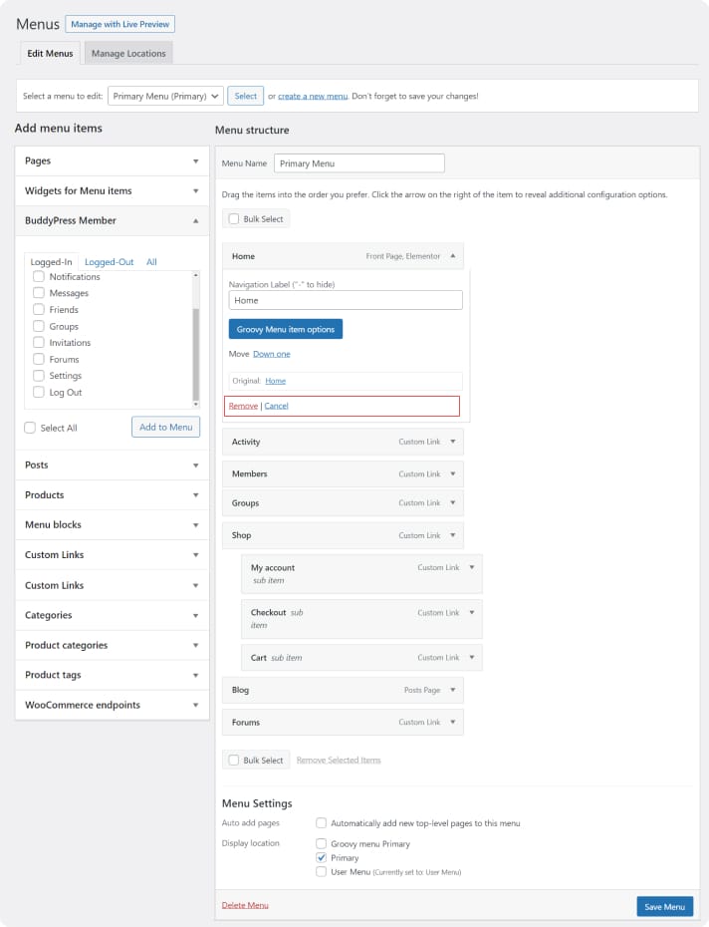Expand the Shop menu item arrow
Image resolution: width=709 pixels, height=927 pixels.
point(453,535)
